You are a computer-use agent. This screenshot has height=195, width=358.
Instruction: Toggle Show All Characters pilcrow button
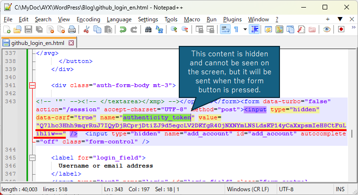[236, 29]
